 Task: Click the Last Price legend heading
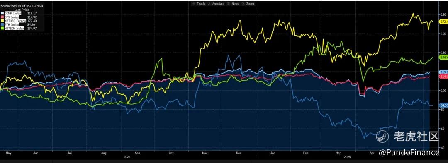click(22, 10)
